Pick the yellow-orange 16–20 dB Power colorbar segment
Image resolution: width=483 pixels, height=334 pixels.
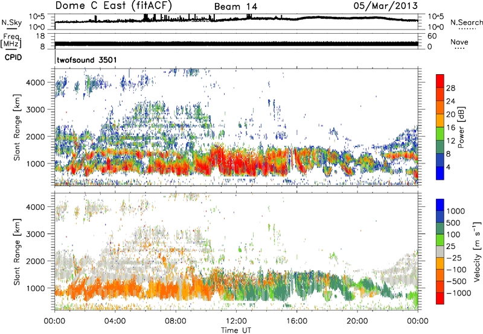[440, 121]
